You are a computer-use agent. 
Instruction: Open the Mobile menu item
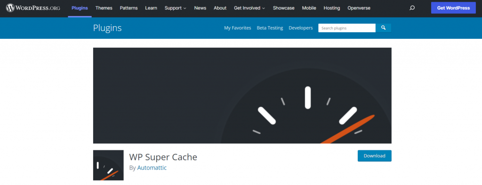point(309,8)
